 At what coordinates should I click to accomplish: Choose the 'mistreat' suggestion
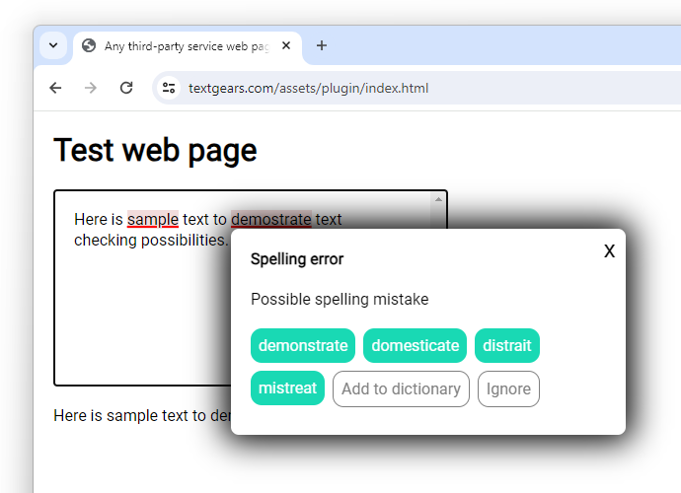[287, 387]
